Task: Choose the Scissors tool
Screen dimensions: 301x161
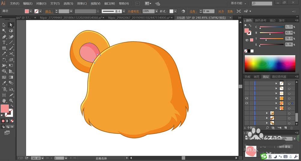Action: (11, 54)
